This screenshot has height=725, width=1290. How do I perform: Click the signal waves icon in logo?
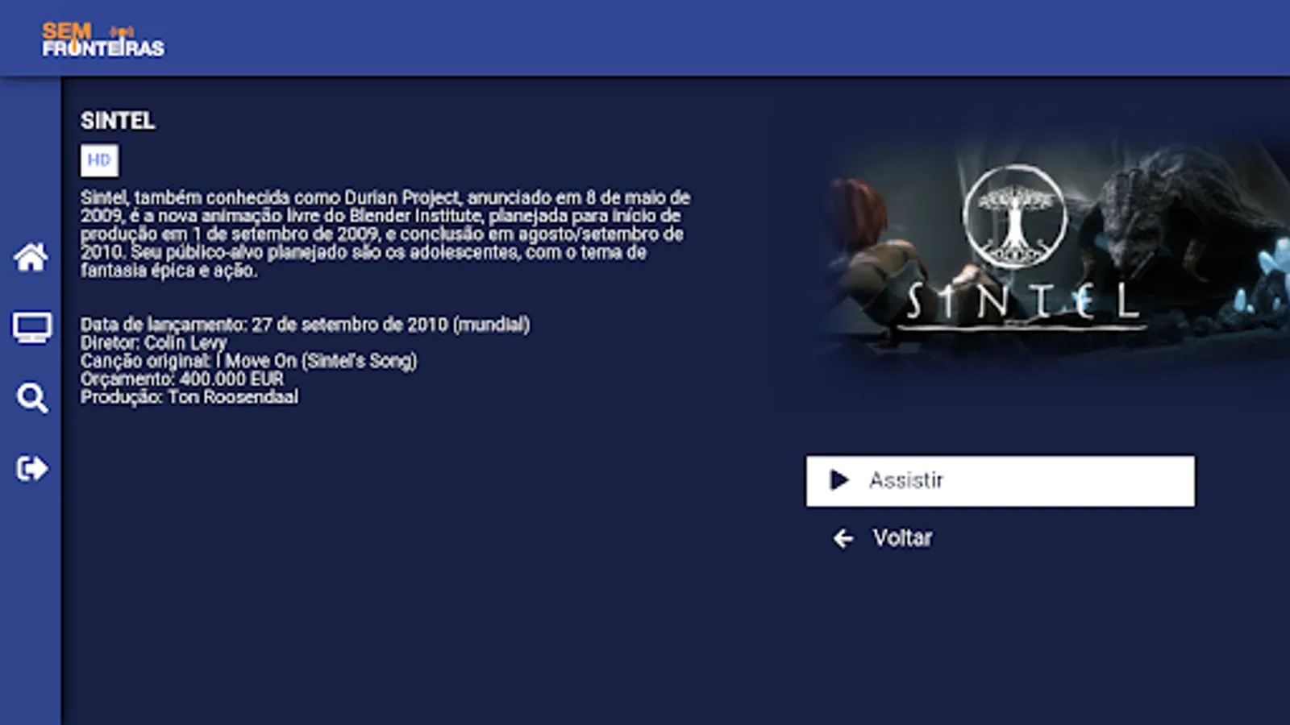(122, 31)
